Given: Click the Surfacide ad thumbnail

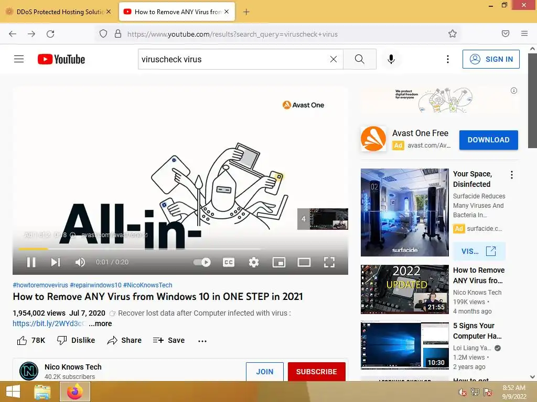Looking at the screenshot, I should [x=404, y=213].
